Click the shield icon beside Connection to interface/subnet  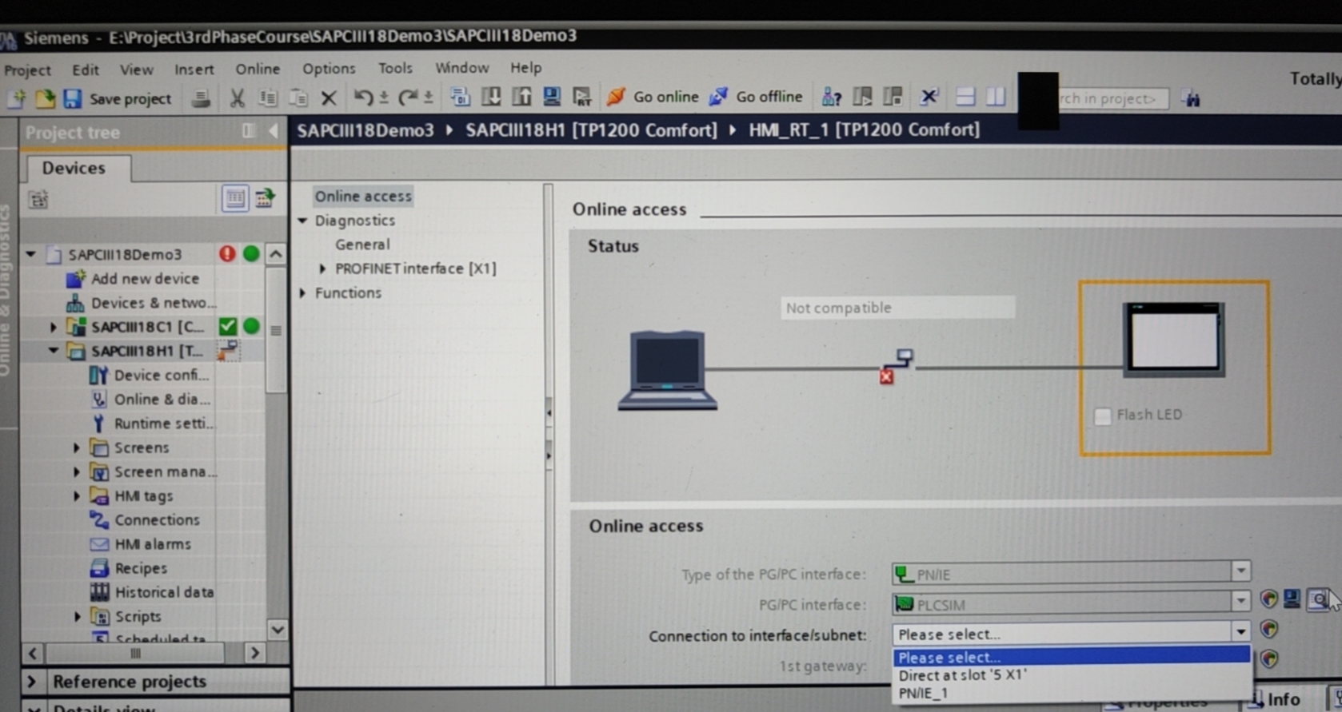coord(1268,629)
